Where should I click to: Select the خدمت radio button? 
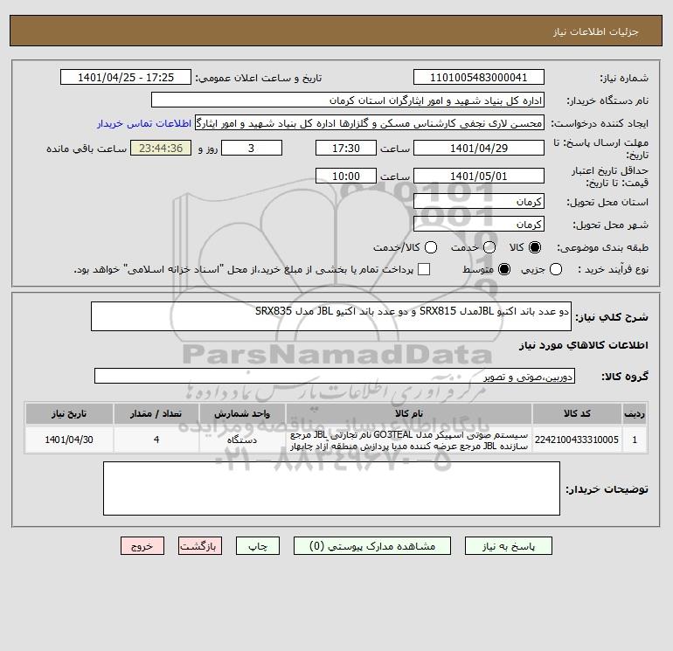[x=489, y=247]
